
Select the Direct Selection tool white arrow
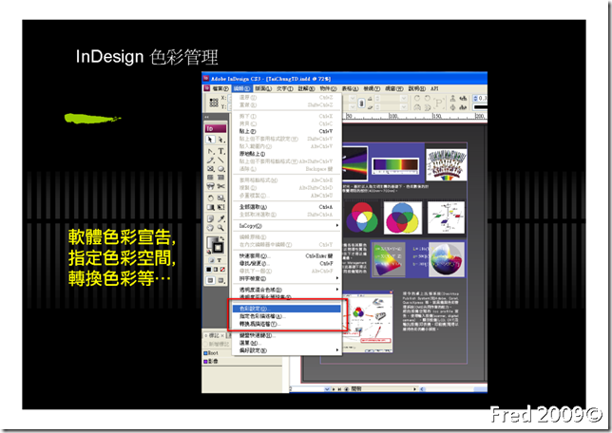pyautogui.click(x=221, y=140)
